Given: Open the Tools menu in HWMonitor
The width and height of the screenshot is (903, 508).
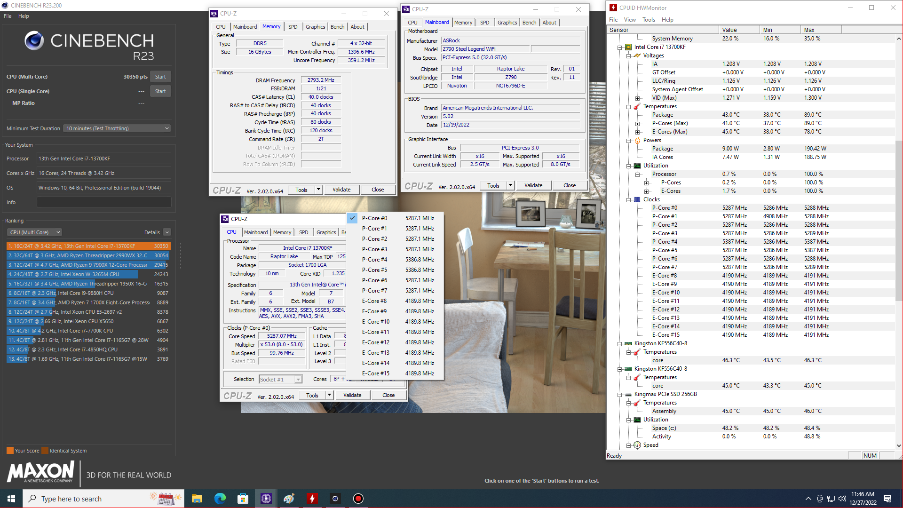Looking at the screenshot, I should click(649, 20).
